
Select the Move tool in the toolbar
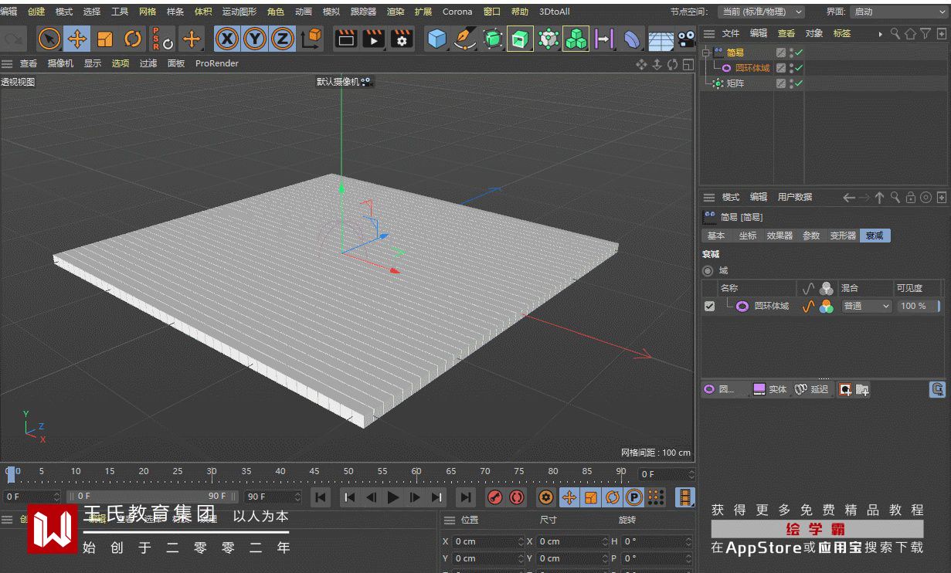coord(77,39)
